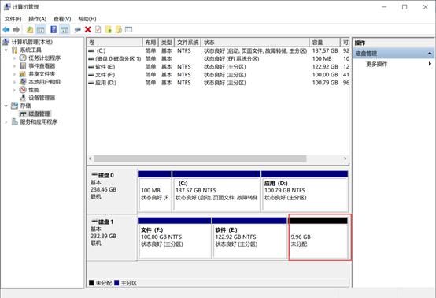This screenshot has height=298, width=436.
Task: Select the 应用 (D:) volume row in list
Action: pos(218,83)
